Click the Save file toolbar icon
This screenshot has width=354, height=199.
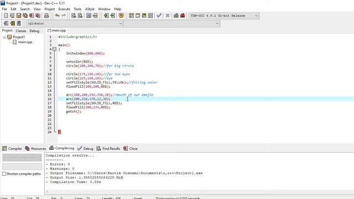pos(19,15)
